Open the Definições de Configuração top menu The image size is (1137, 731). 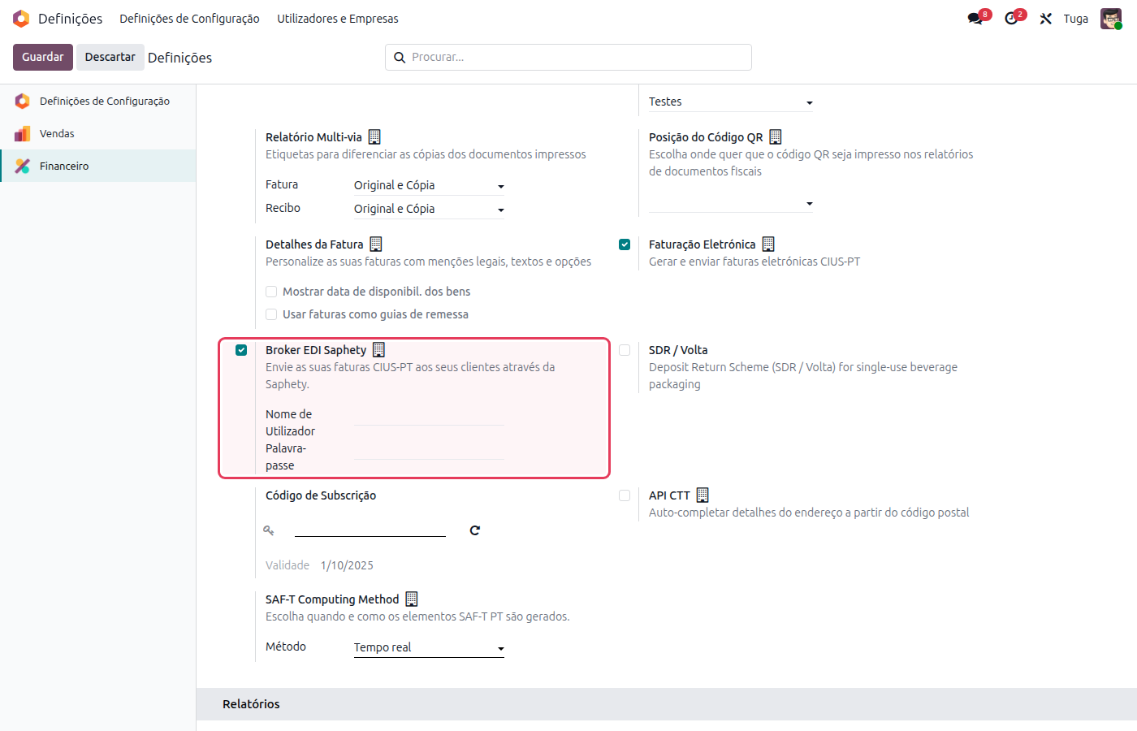(189, 19)
